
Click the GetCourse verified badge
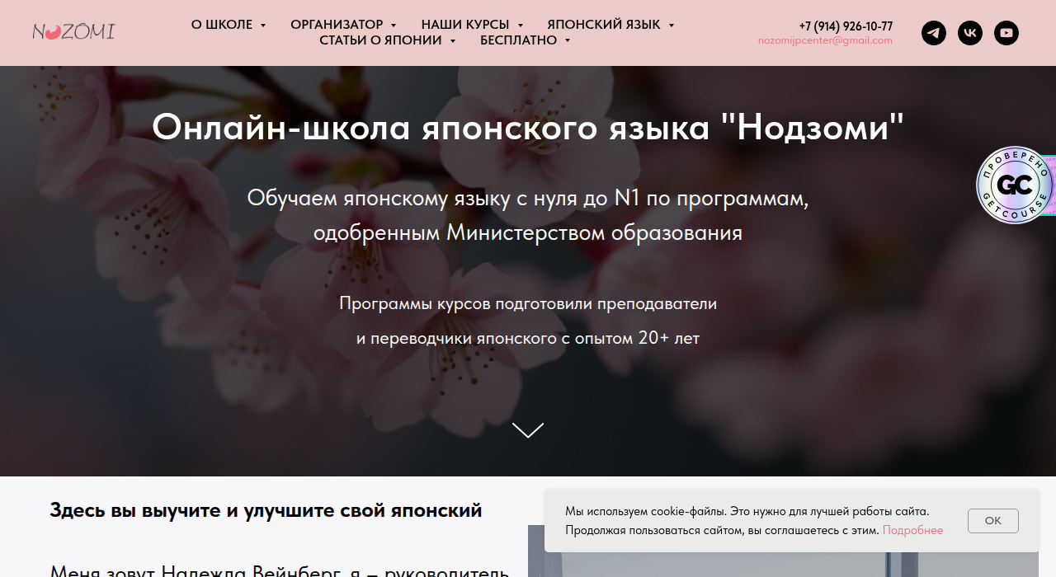point(1016,185)
